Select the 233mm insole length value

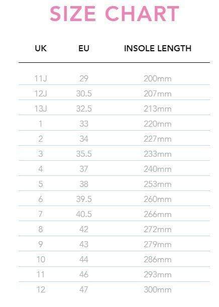point(158,154)
